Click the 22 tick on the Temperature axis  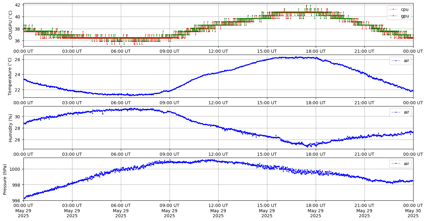[17, 90]
